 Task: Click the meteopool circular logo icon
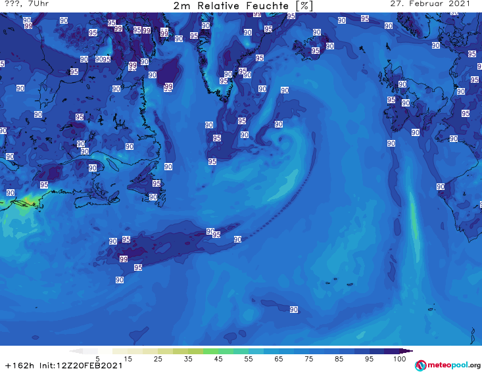(420, 365)
